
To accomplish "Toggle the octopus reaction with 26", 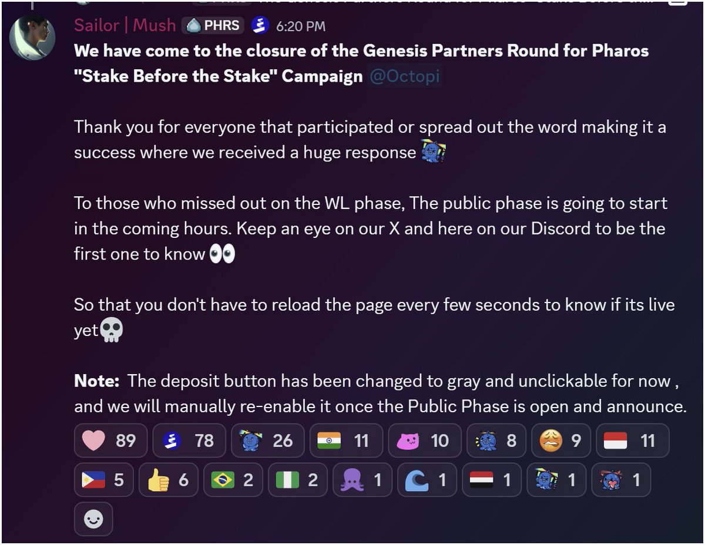I will pyautogui.click(x=268, y=440).
